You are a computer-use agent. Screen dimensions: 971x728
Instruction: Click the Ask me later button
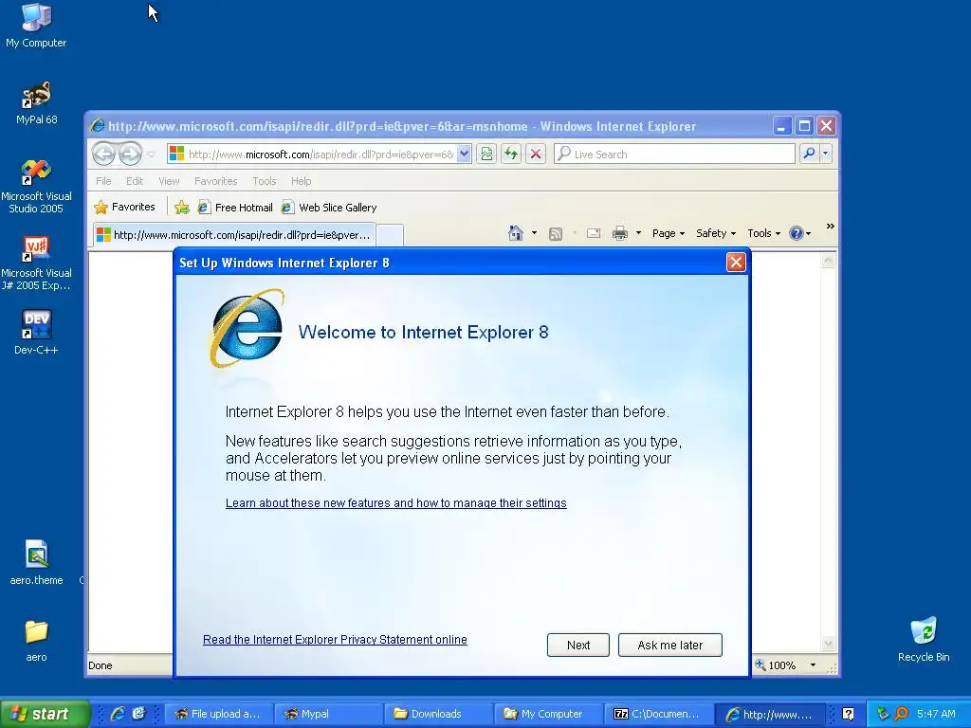pyautogui.click(x=670, y=645)
